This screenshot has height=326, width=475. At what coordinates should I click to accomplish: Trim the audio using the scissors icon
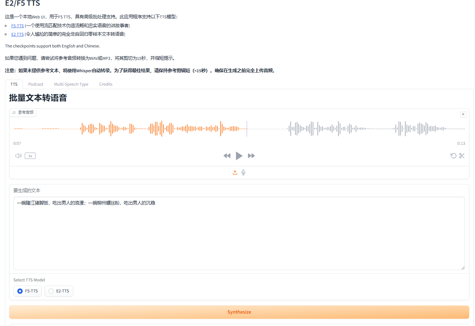[x=462, y=155]
